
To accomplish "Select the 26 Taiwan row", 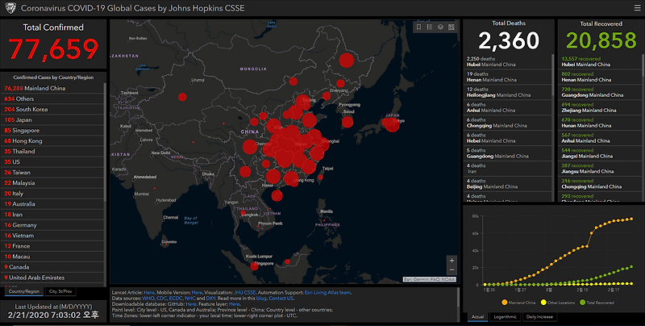I will (x=54, y=172).
